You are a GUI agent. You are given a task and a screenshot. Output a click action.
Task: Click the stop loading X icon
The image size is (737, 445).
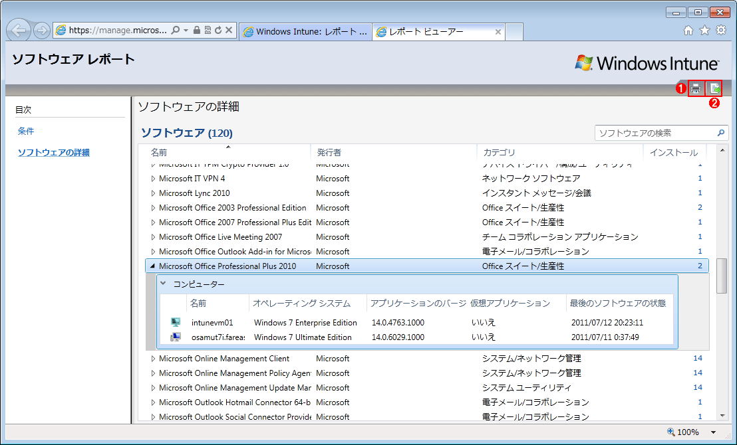point(229,31)
